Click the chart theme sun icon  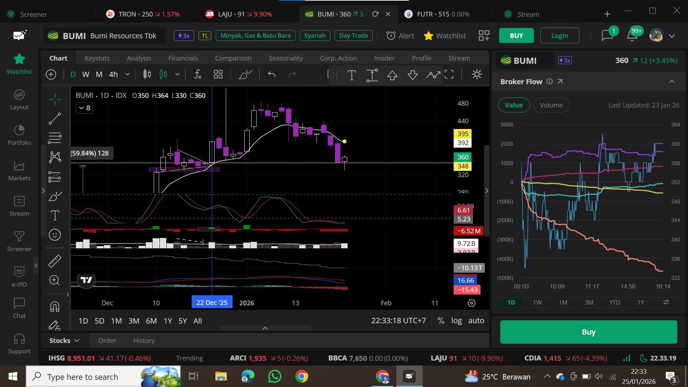(477, 75)
